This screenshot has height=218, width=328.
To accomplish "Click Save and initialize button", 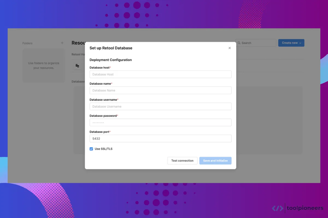I will pyautogui.click(x=215, y=161).
